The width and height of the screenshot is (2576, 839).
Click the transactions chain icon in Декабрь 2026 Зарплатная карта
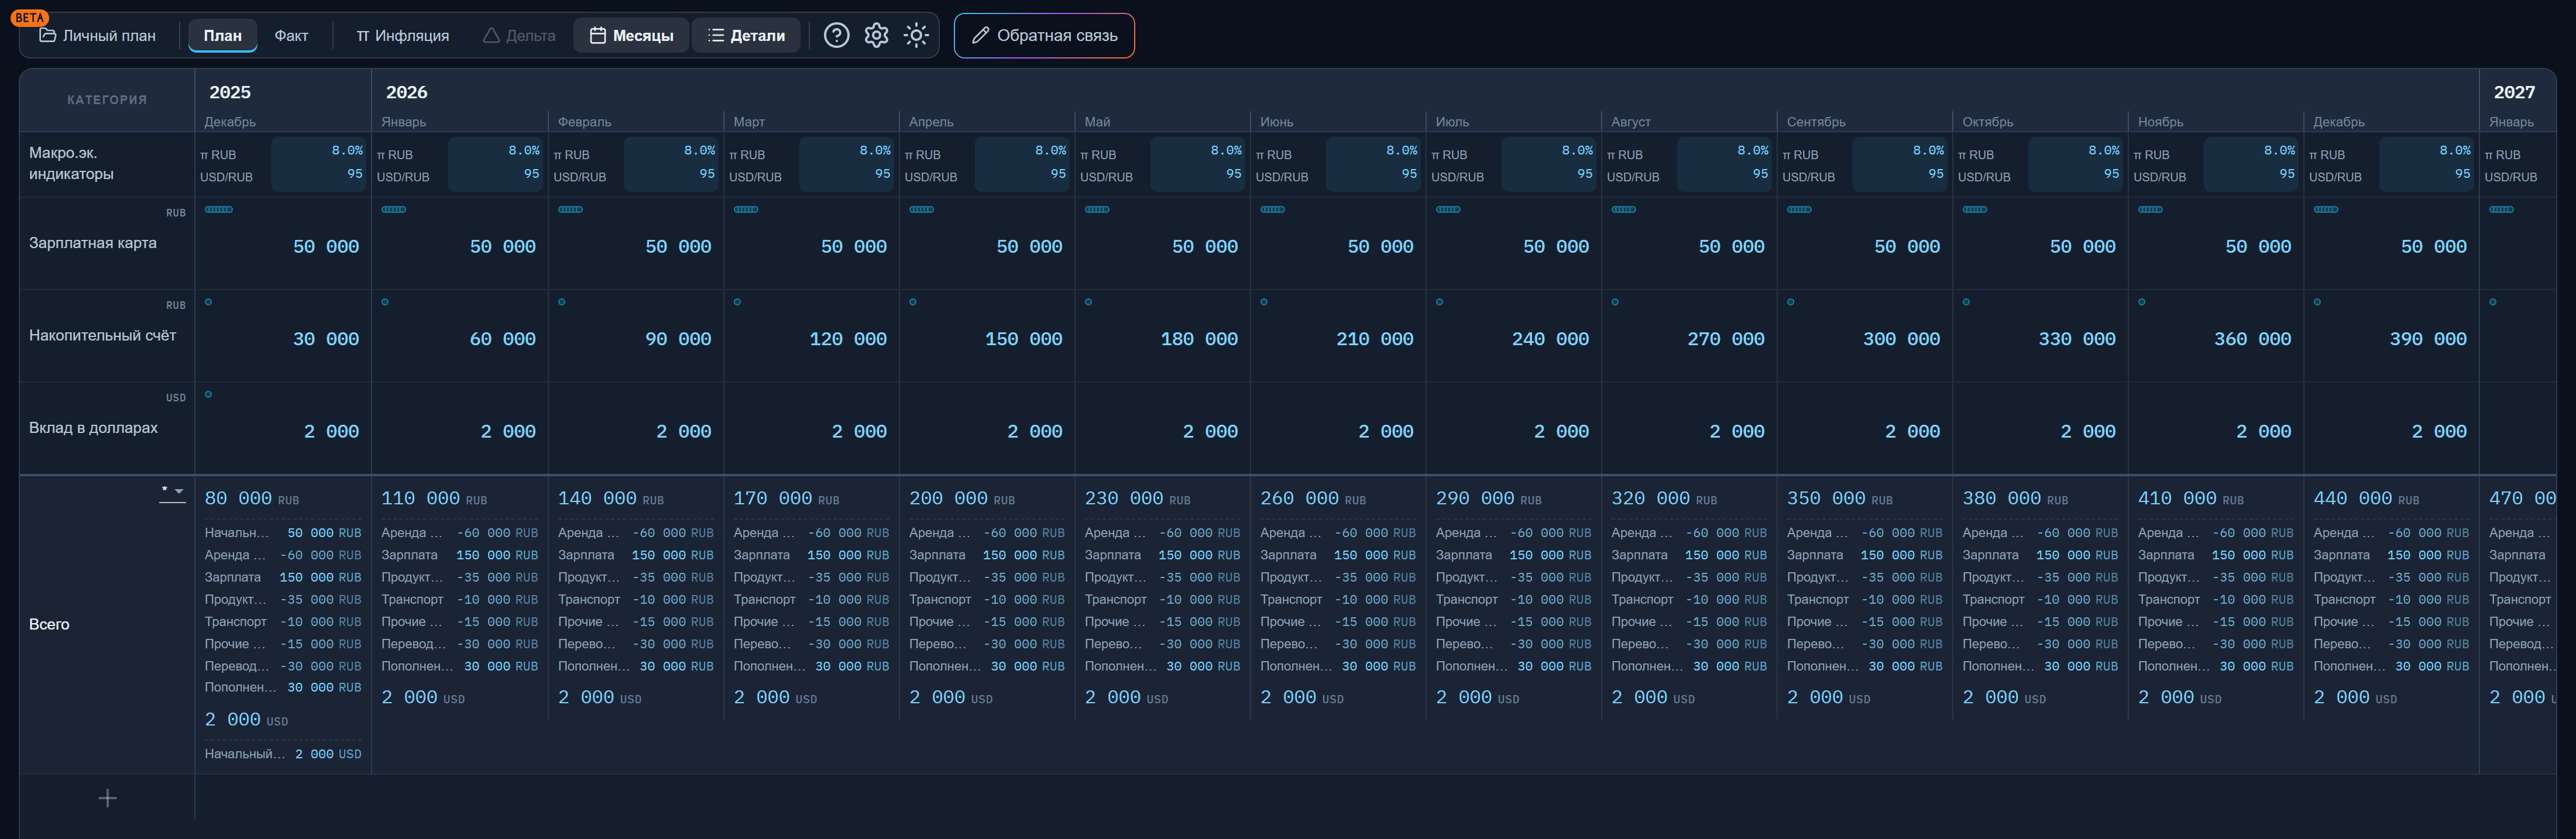(x=2326, y=209)
